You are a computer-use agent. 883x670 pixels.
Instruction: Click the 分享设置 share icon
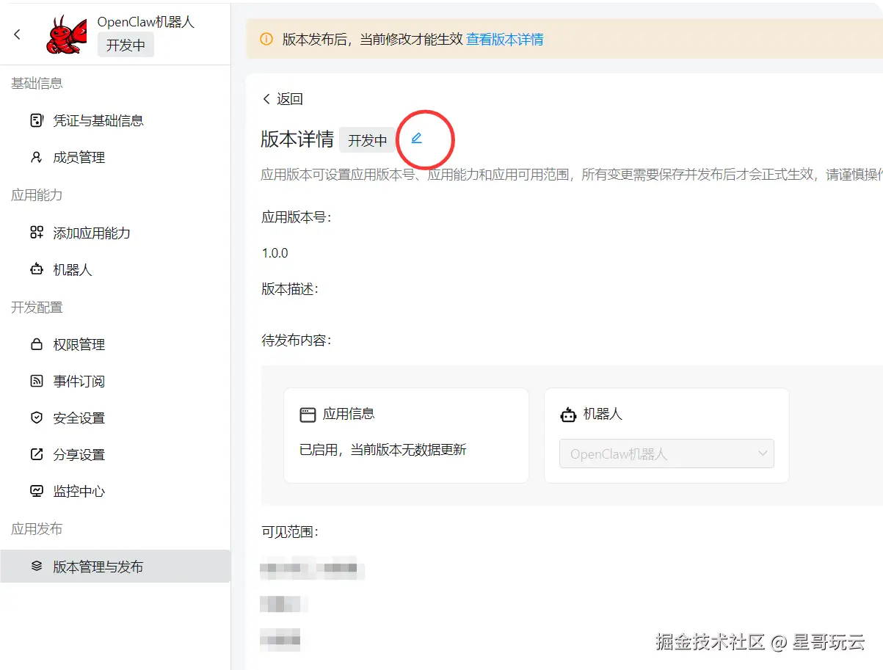pyautogui.click(x=37, y=454)
